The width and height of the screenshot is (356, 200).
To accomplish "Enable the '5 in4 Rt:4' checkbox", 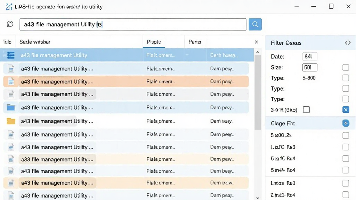I will tap(346, 170).
